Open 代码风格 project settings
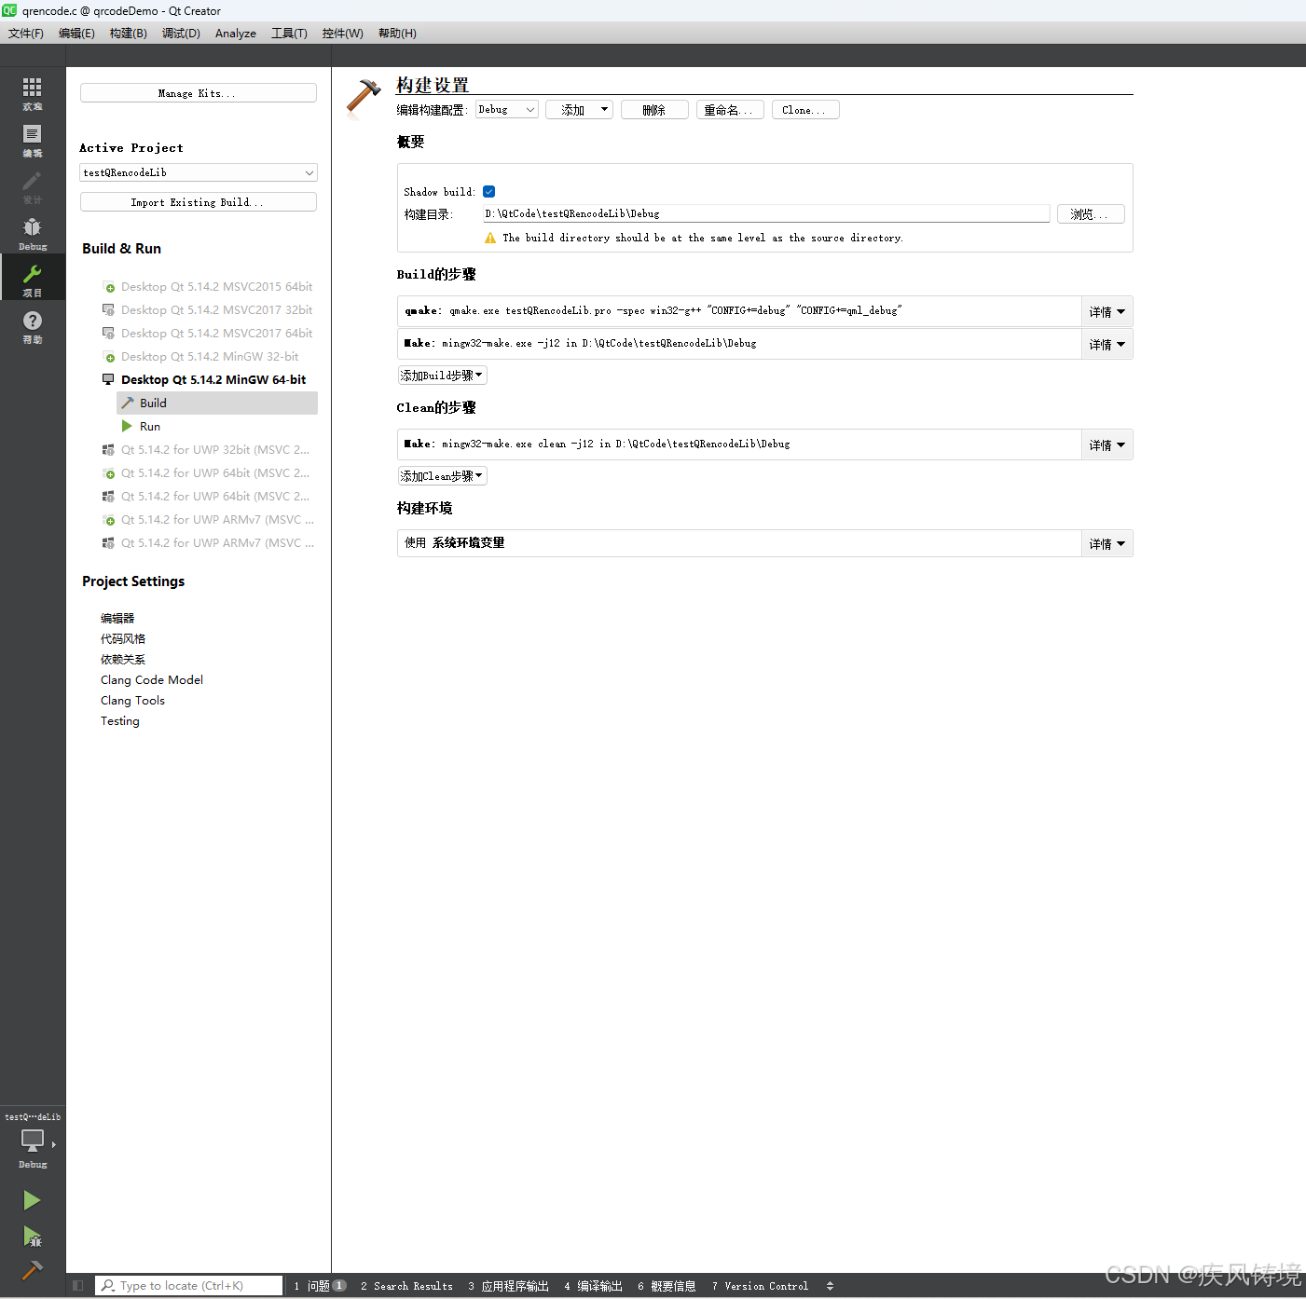1306x1299 pixels. coord(123,639)
